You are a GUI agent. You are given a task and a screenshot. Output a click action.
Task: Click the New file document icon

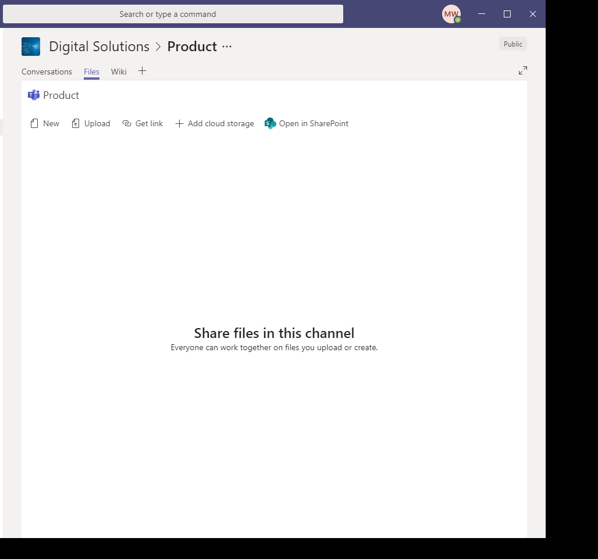coord(34,123)
